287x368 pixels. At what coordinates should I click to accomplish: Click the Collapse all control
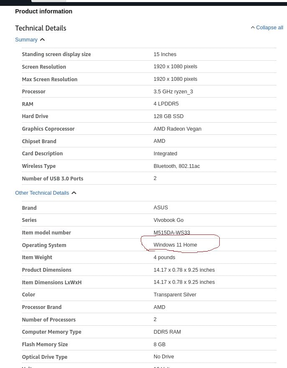pos(269,28)
